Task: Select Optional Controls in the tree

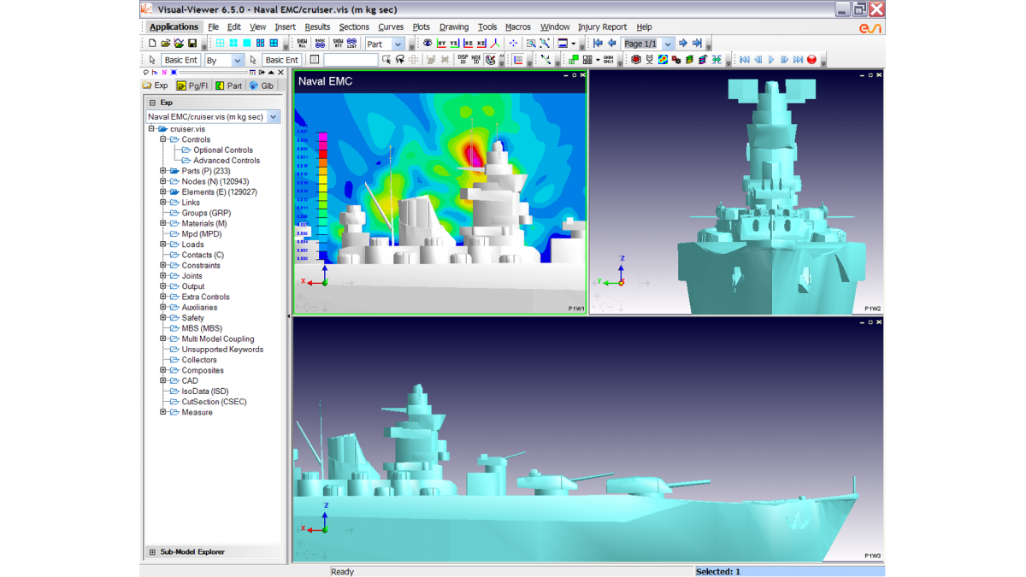Action: point(223,150)
